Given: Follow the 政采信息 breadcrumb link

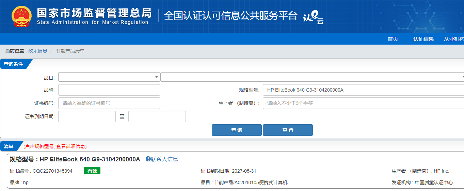Looking at the screenshot, I should [x=38, y=51].
